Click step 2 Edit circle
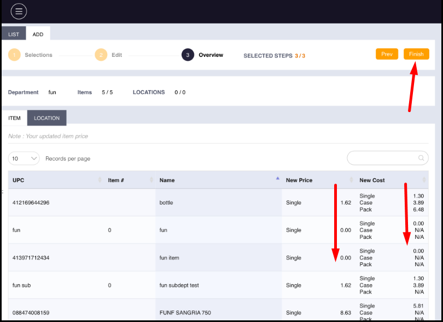Screen dimensions: 443x322 pos(101,55)
